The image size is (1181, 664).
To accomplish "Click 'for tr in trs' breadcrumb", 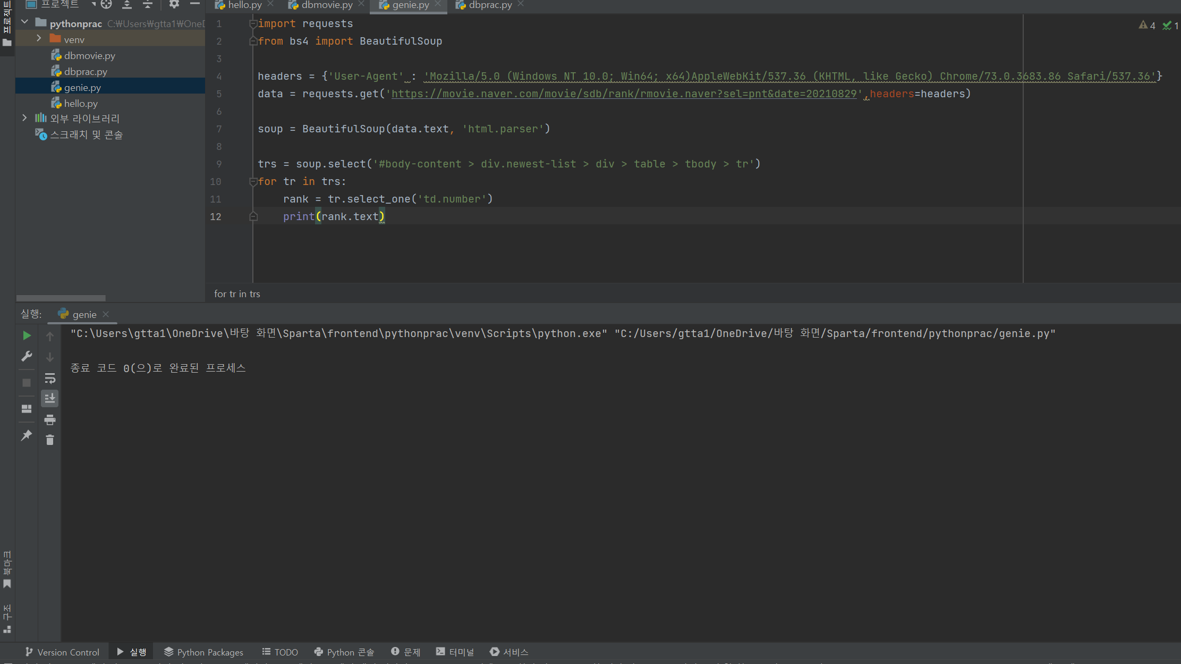I will pos(237,294).
